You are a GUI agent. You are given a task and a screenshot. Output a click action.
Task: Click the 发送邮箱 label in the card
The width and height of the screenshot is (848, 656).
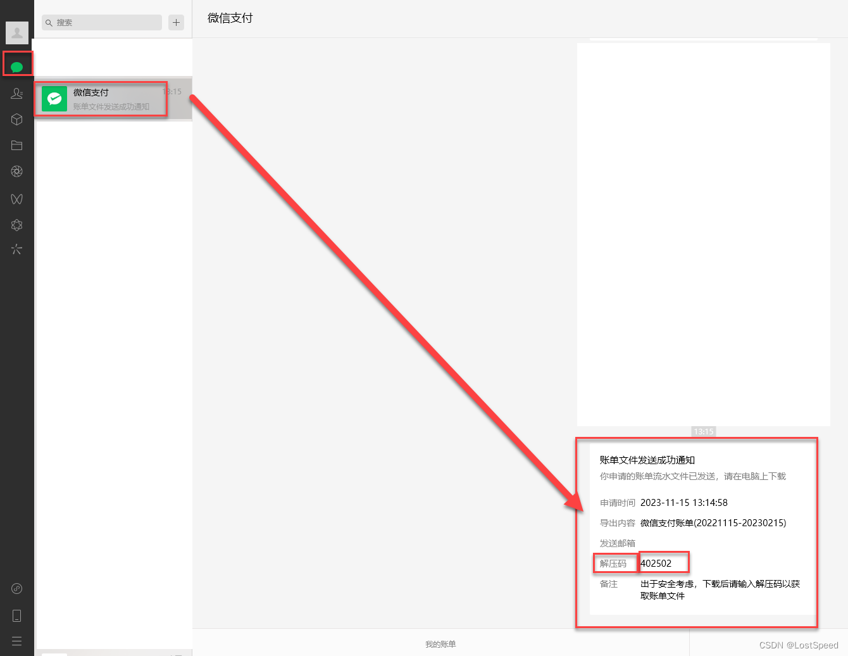point(618,543)
